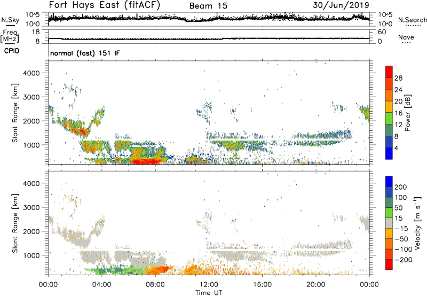Click the gray swatch of Velocity colorbar
427x296 pixels.
coord(389,223)
